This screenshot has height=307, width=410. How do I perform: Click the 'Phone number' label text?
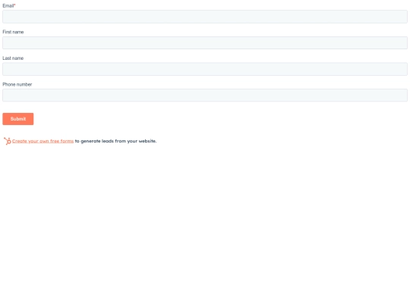click(x=17, y=84)
